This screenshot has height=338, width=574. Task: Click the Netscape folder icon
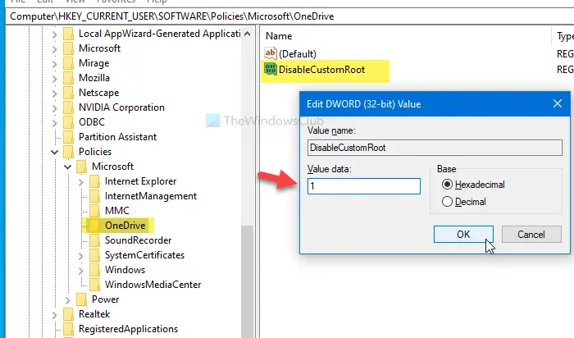[68, 93]
